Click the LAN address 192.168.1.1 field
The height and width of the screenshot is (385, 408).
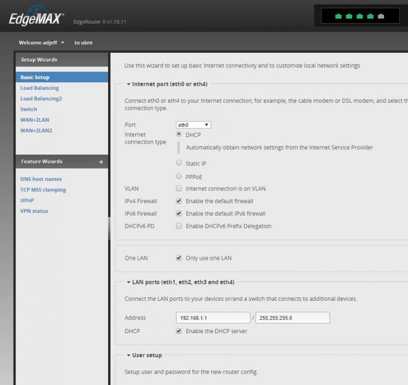(x=213, y=318)
